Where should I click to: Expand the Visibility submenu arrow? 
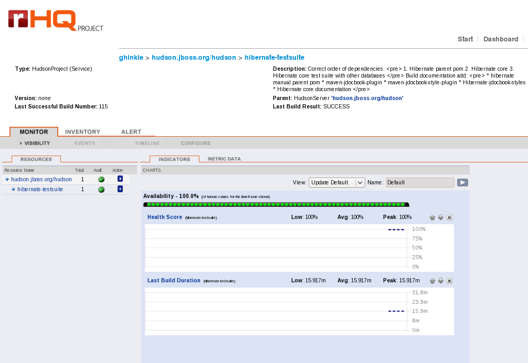21,143
